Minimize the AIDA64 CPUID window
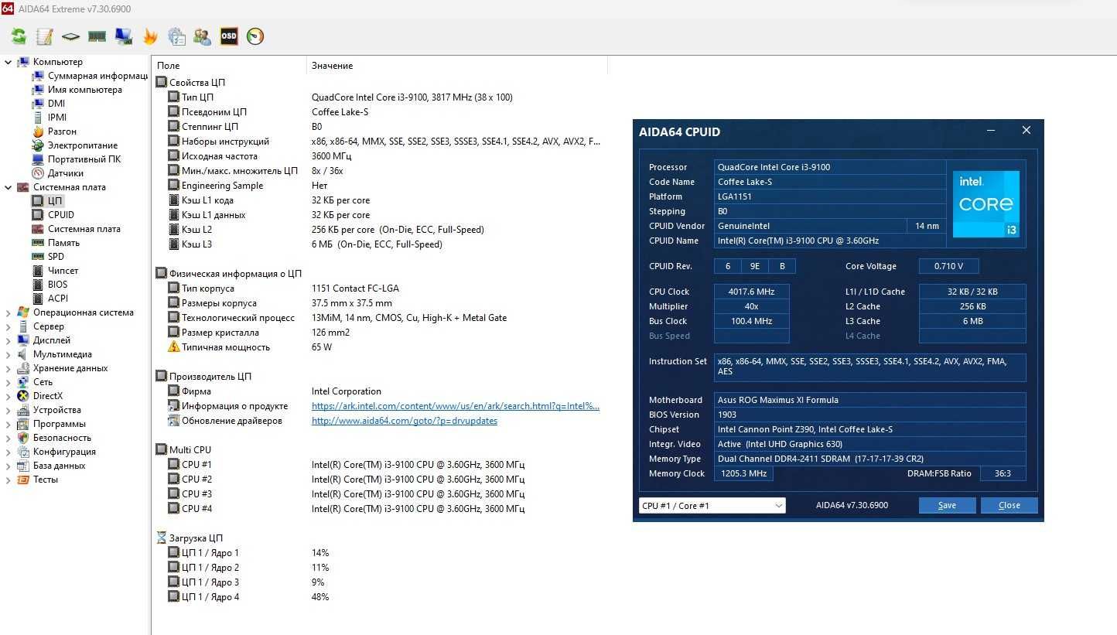Screen dimensions: 1117x635 tap(992, 131)
